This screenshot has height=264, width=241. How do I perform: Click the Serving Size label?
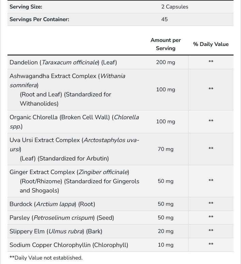tap(26, 7)
